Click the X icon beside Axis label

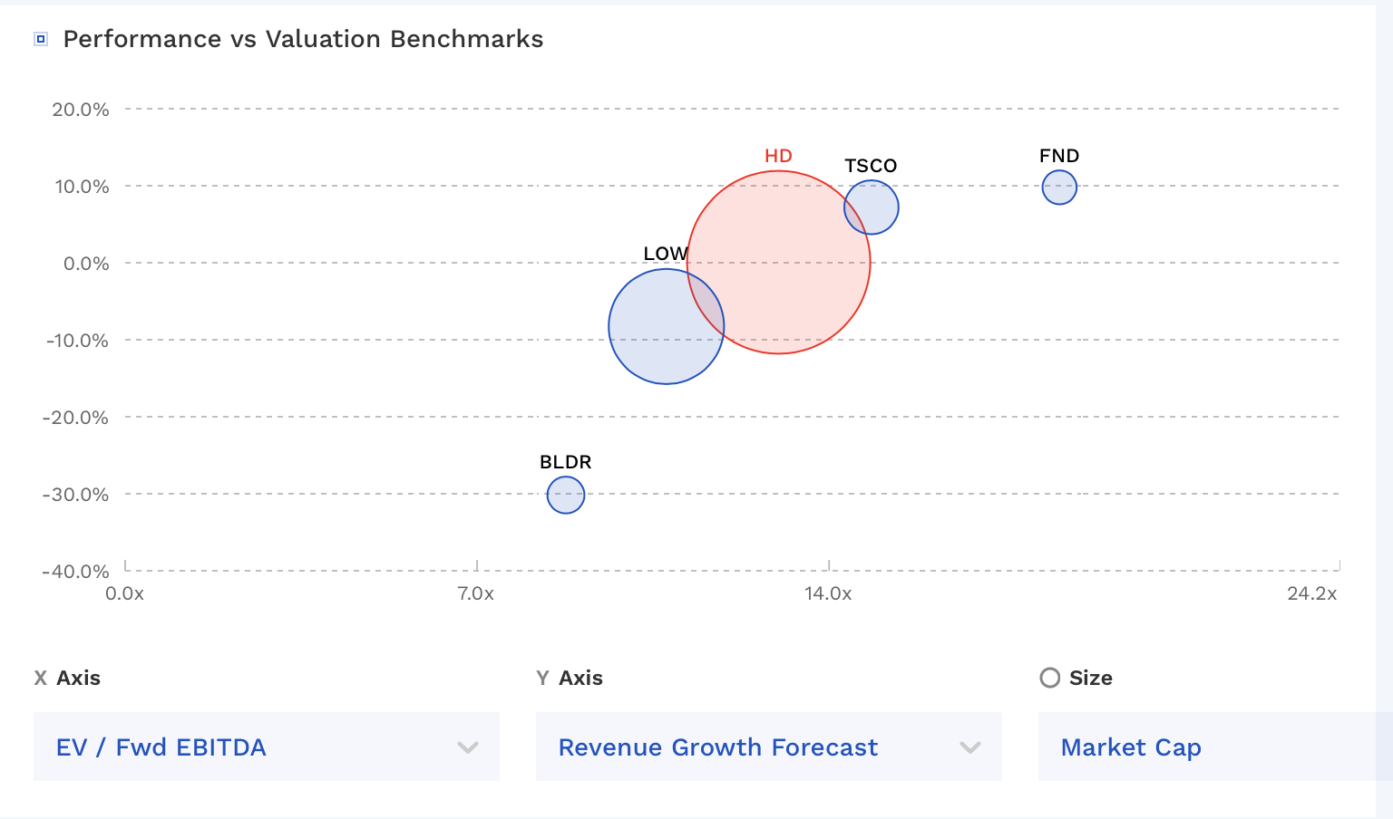(x=41, y=678)
